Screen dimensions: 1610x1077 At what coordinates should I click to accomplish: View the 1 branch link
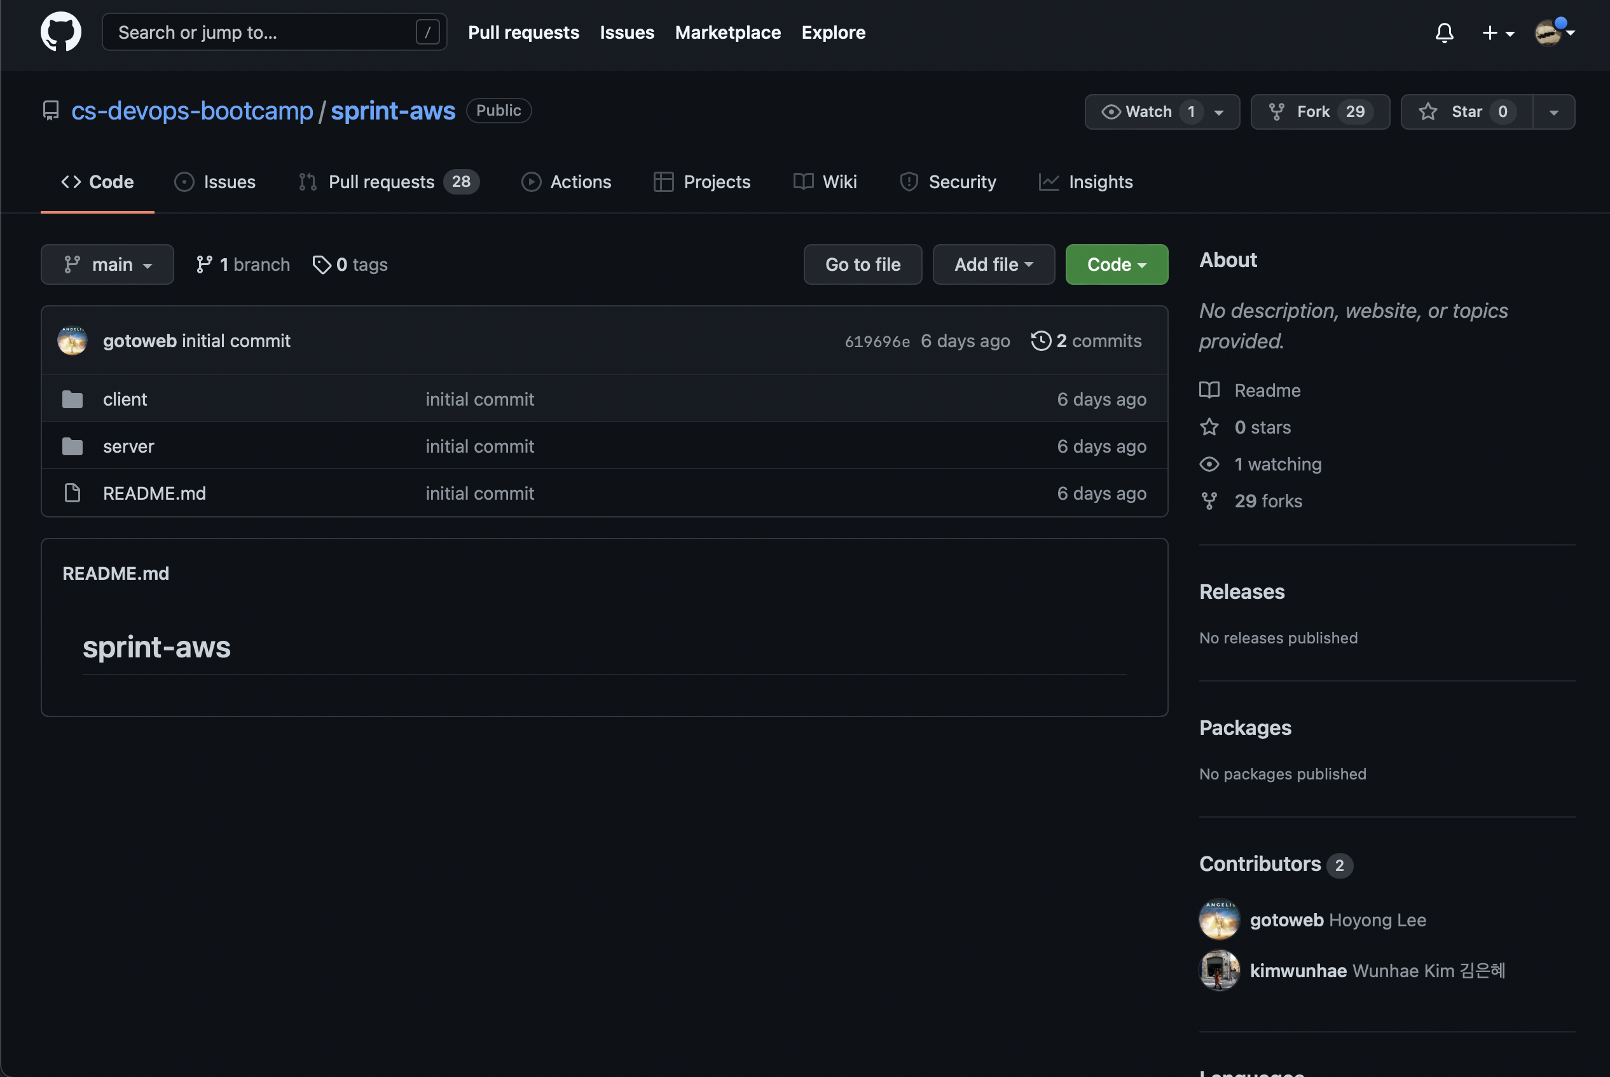(242, 264)
